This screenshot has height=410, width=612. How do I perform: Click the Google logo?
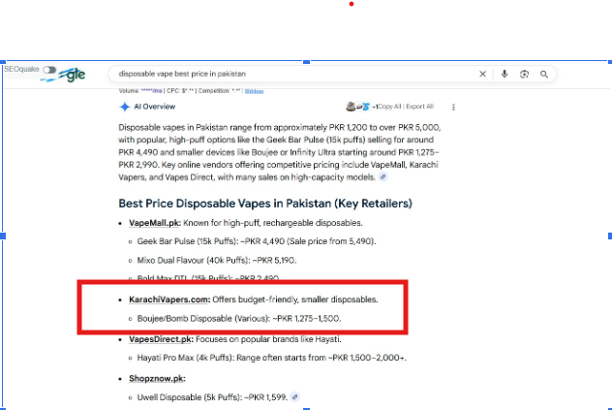pyautogui.click(x=71, y=77)
